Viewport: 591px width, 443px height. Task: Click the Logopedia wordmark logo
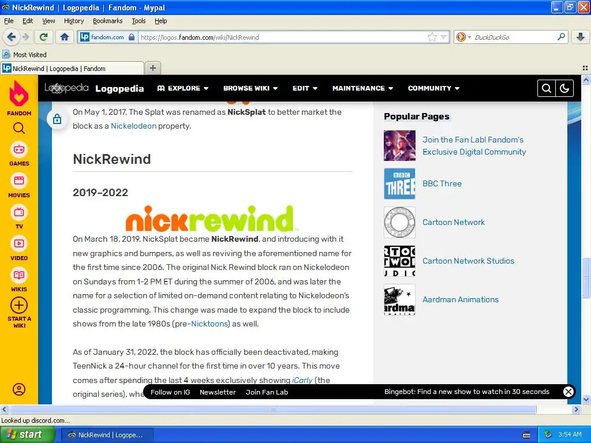coord(67,88)
